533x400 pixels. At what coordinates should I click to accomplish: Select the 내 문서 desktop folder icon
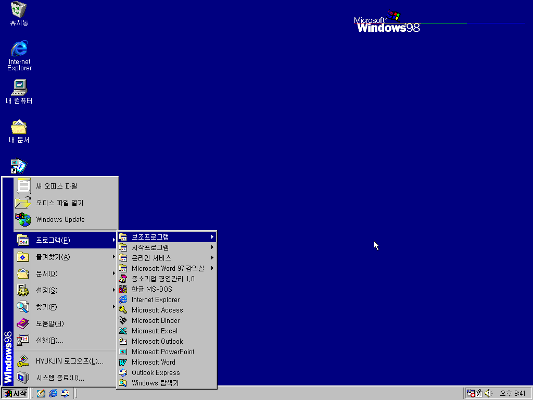19,131
